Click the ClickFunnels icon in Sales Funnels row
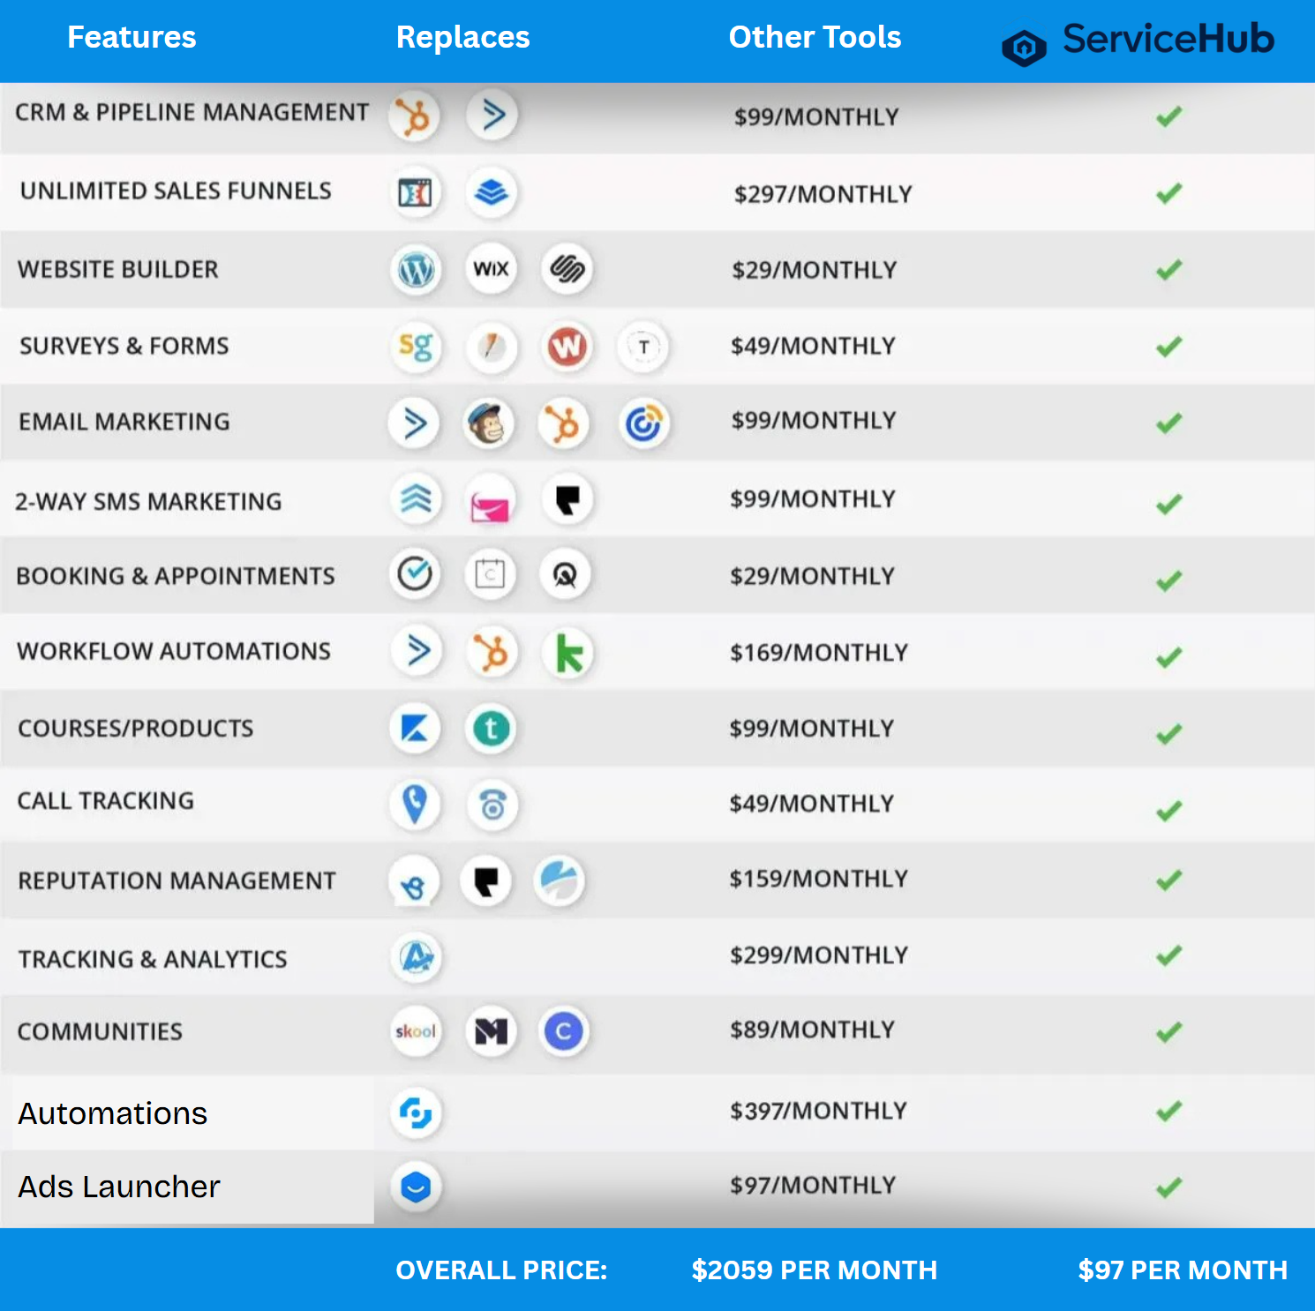This screenshot has width=1315, height=1311. pos(416,192)
